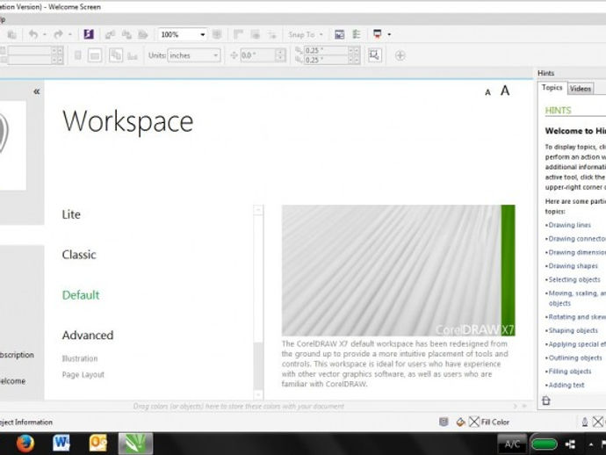Open Firefox from the taskbar

25,444
